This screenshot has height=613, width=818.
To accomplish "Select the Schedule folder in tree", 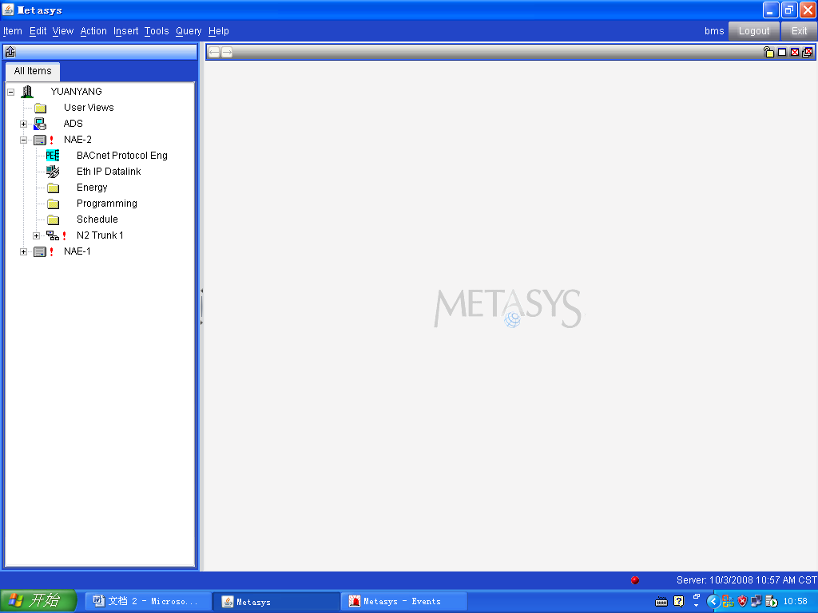I will [97, 219].
